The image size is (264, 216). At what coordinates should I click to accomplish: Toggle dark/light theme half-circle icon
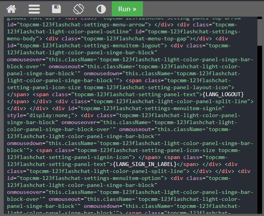pos(101,9)
